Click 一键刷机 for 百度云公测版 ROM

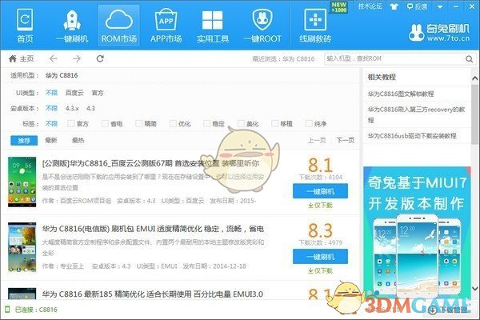click(320, 191)
